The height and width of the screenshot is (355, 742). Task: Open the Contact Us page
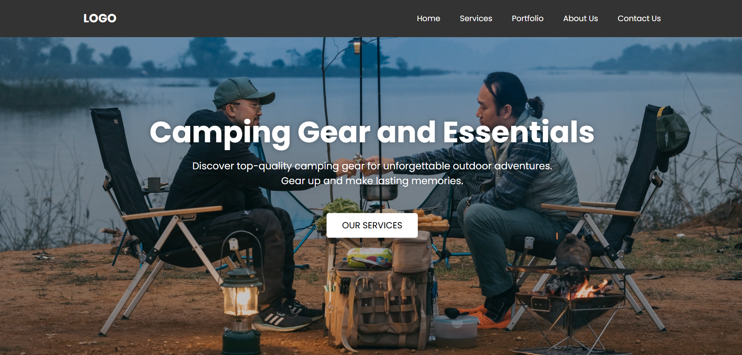click(x=639, y=18)
